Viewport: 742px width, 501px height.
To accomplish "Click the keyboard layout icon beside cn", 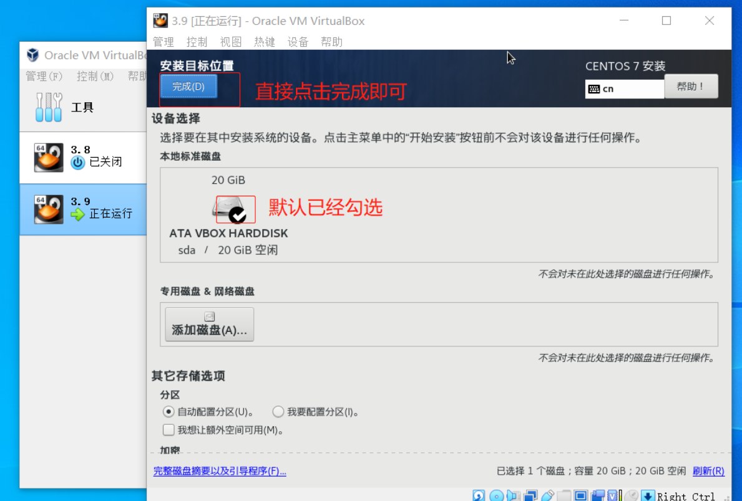I will (594, 89).
